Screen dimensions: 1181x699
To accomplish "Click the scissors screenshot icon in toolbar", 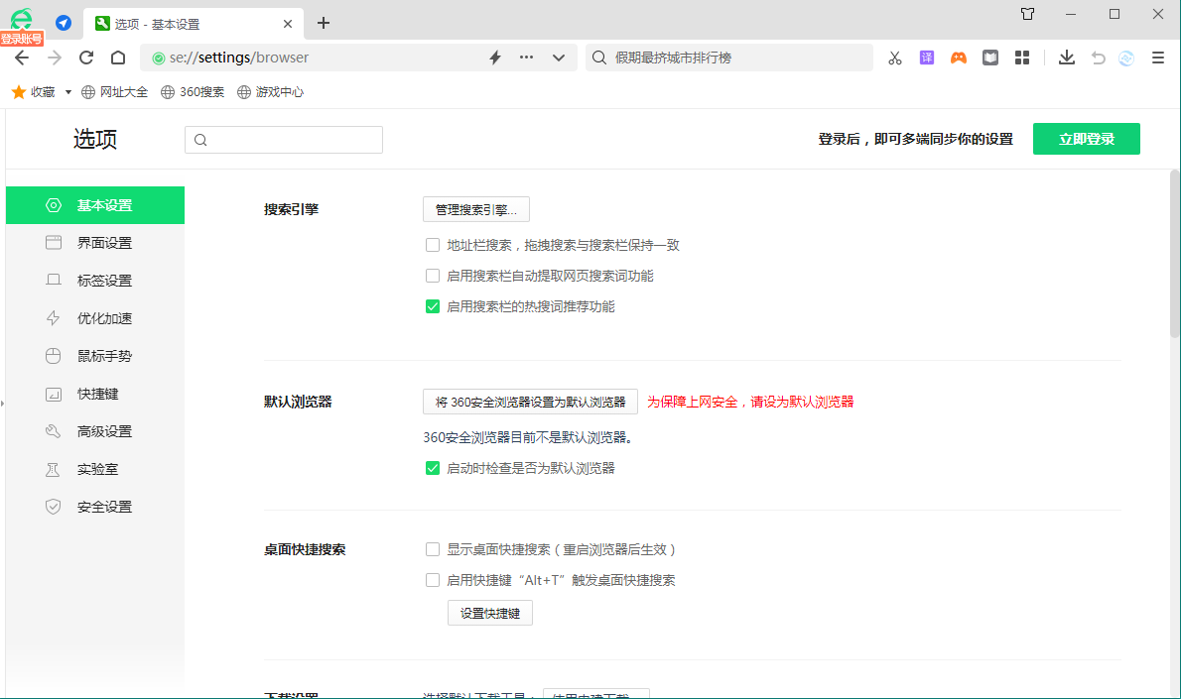I will [894, 58].
